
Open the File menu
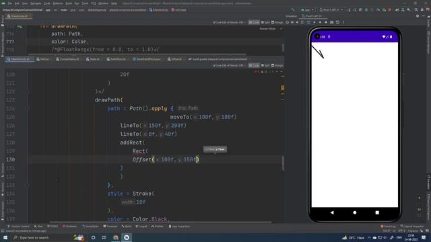pos(10,3)
